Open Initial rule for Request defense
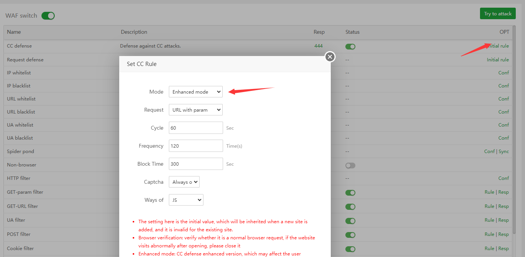Screen dimensions: 525x257 click(498, 60)
